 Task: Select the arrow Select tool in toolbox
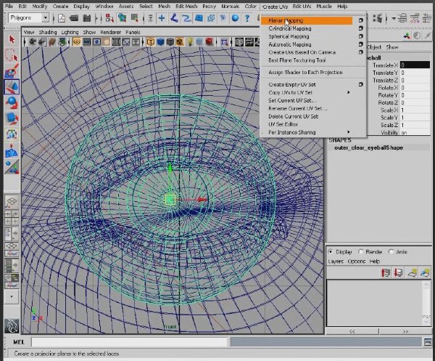[12, 39]
